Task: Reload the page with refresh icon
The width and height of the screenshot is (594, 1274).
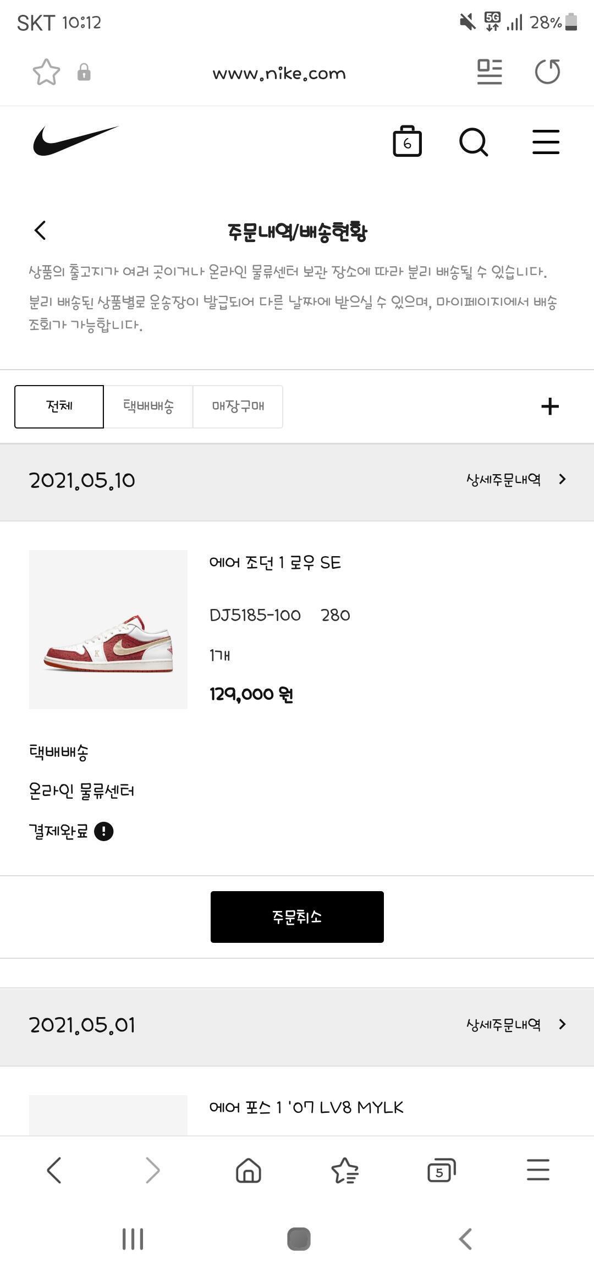Action: pos(547,72)
